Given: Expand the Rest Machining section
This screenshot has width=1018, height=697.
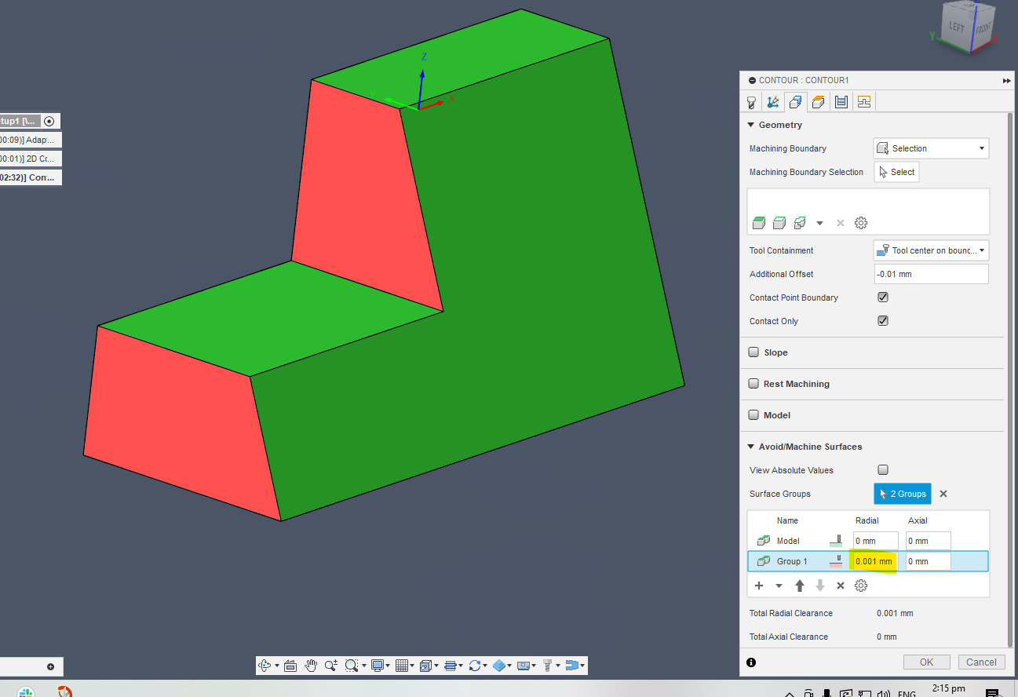Looking at the screenshot, I should point(753,383).
